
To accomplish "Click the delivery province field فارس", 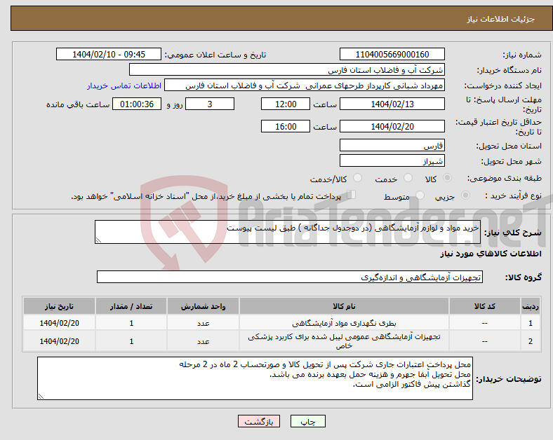I will coord(392,145).
